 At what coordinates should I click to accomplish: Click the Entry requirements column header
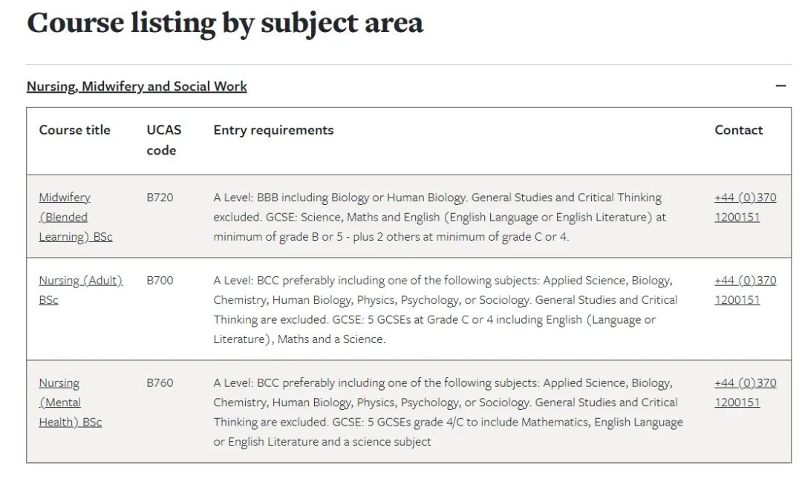(273, 130)
